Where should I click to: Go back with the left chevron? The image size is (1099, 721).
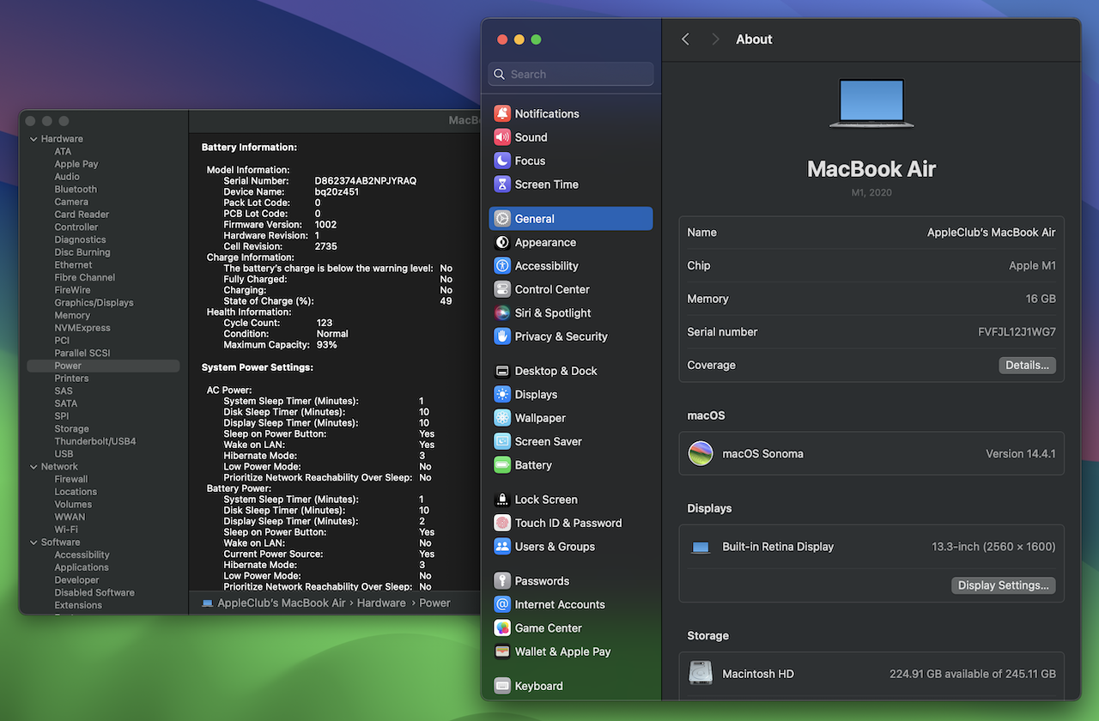[685, 39]
